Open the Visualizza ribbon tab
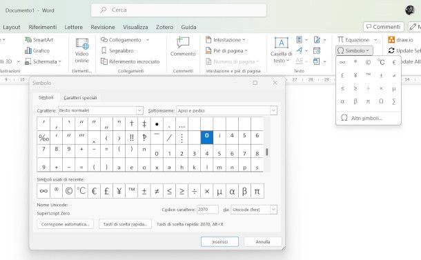 tap(135, 27)
